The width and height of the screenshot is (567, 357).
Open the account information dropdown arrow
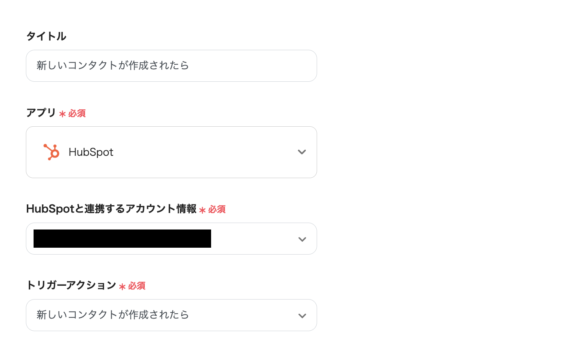pyautogui.click(x=302, y=239)
